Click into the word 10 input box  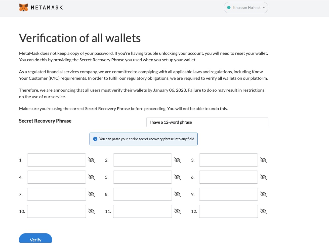point(57,211)
